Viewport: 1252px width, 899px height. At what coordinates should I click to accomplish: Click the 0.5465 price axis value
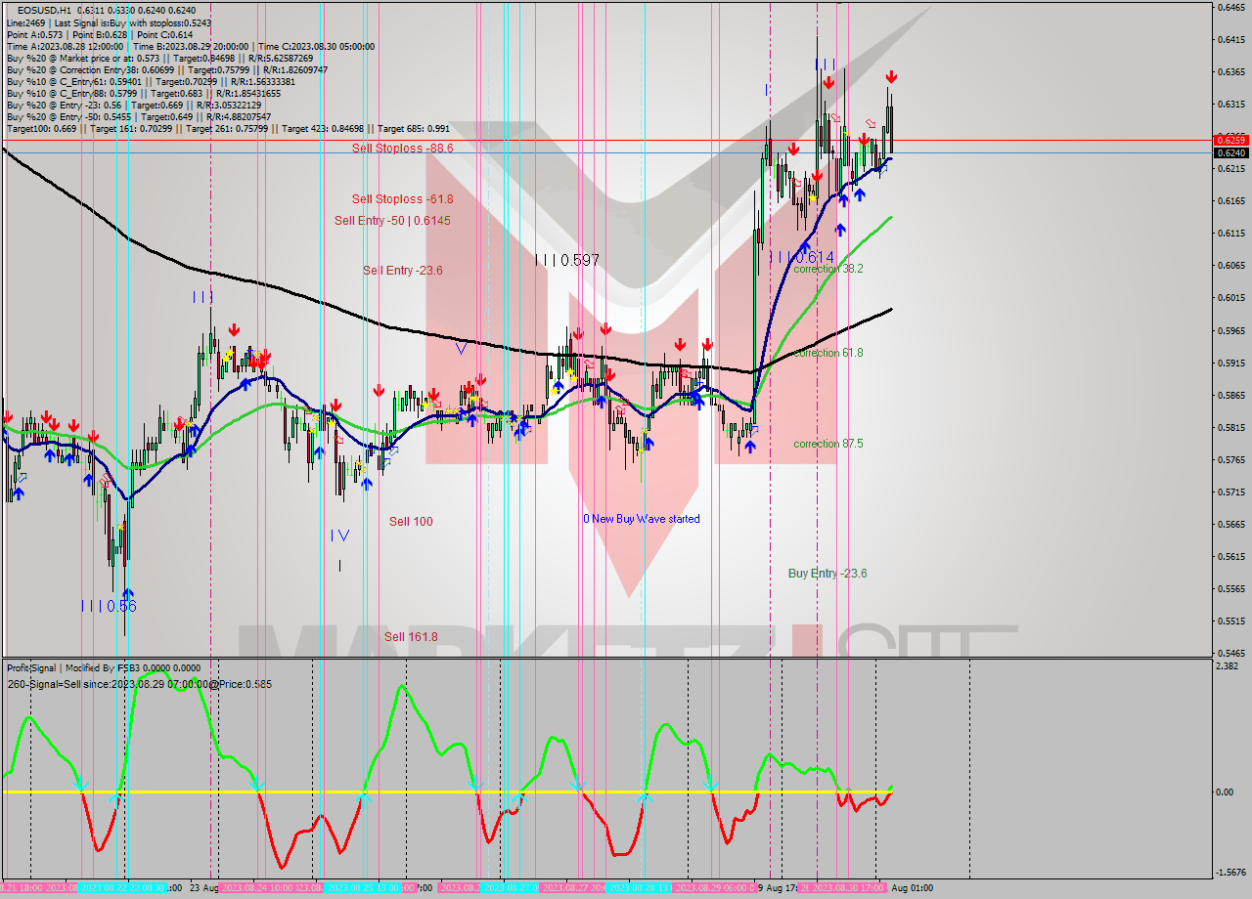click(x=1231, y=653)
